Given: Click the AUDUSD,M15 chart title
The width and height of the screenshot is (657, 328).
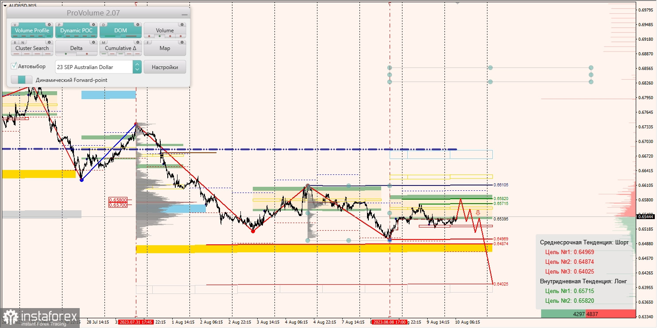Looking at the screenshot, I should coord(22,5).
